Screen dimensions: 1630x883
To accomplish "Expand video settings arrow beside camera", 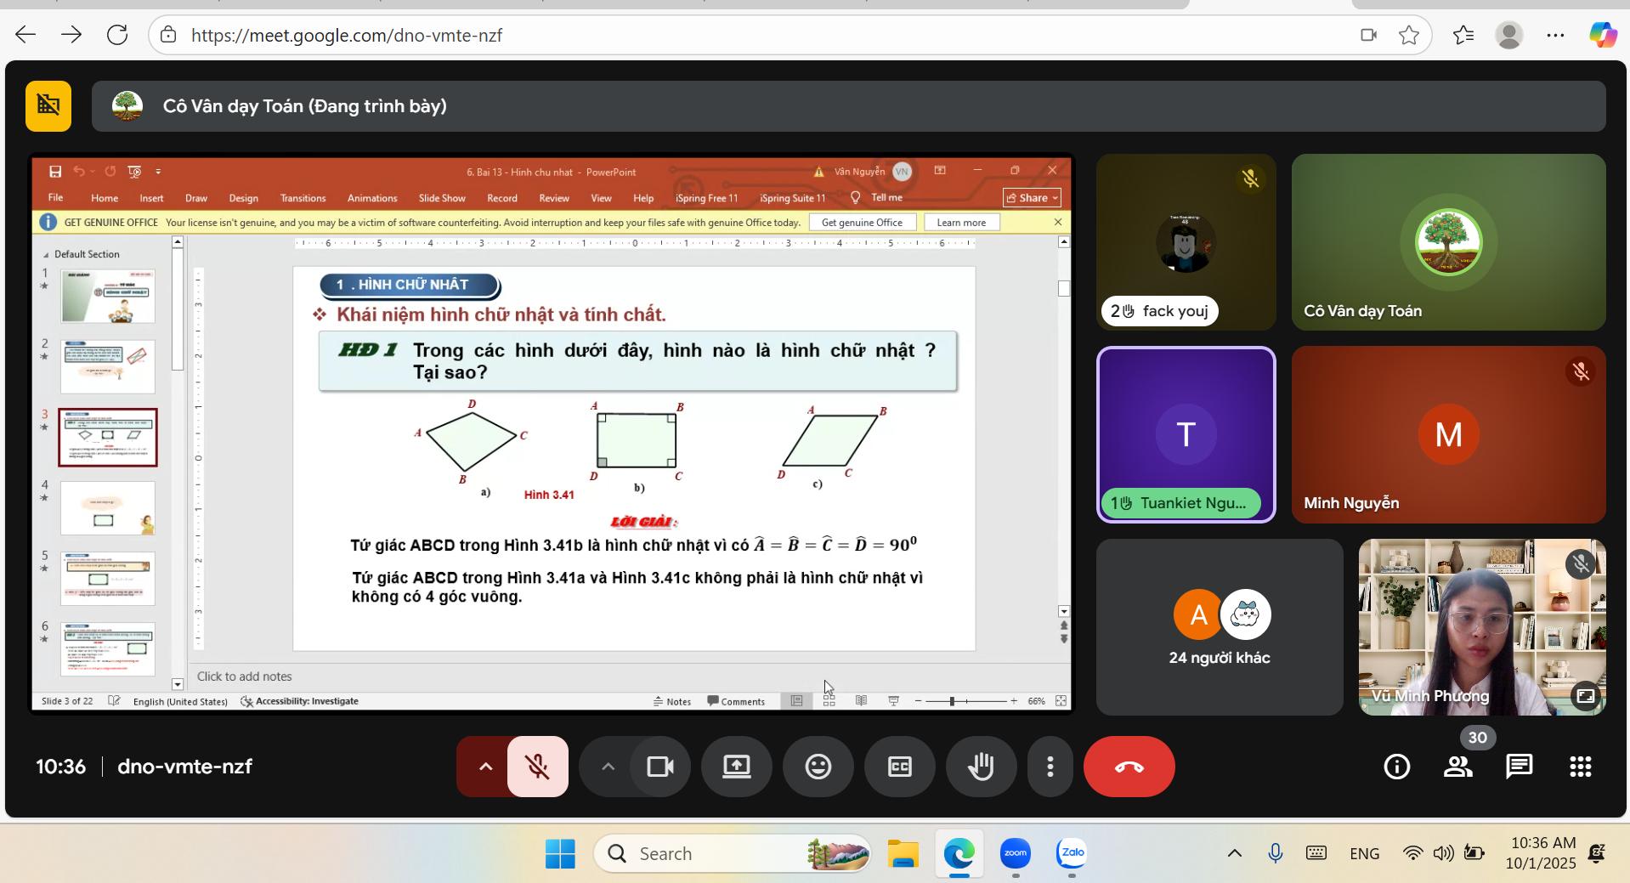I will coord(608,767).
